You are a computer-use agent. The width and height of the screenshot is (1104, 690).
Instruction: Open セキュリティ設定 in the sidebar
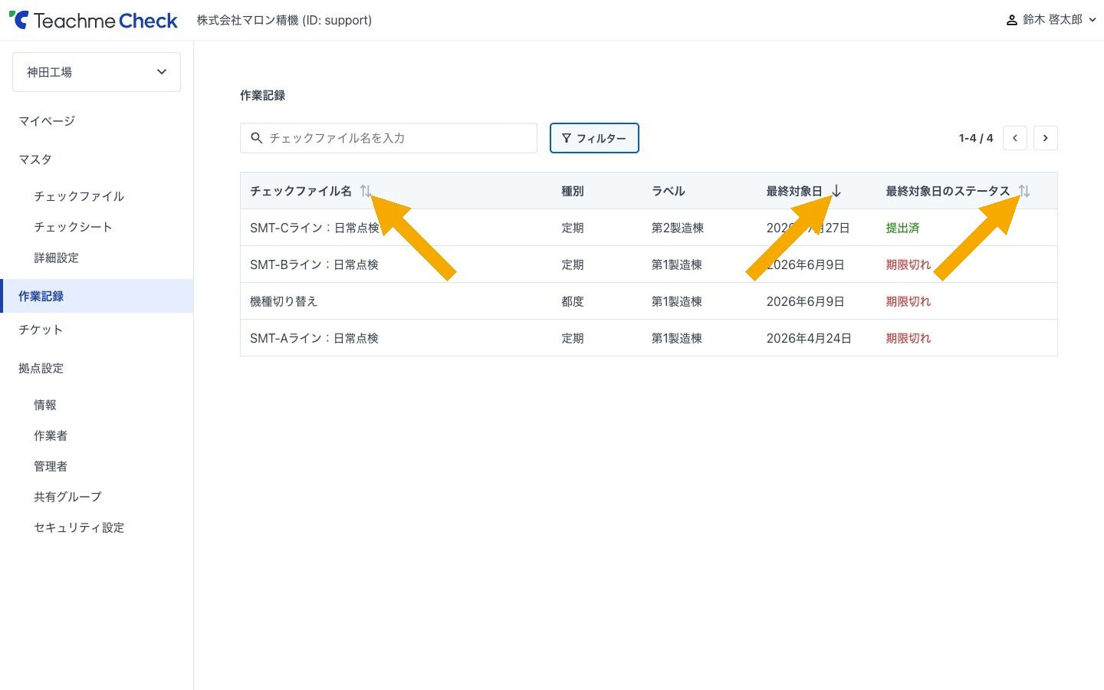[79, 527]
